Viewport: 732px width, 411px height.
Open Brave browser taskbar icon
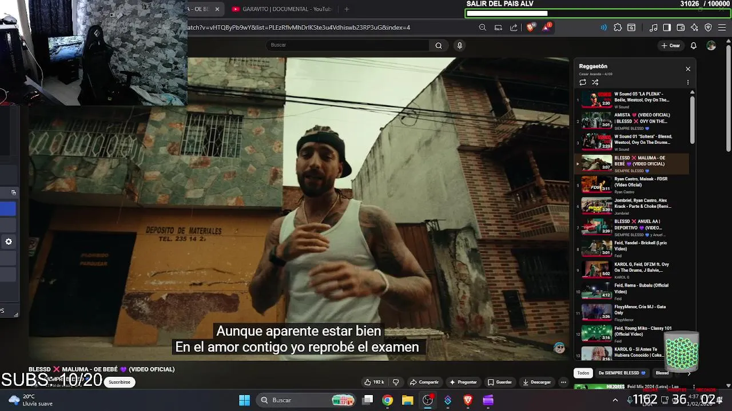(x=468, y=400)
